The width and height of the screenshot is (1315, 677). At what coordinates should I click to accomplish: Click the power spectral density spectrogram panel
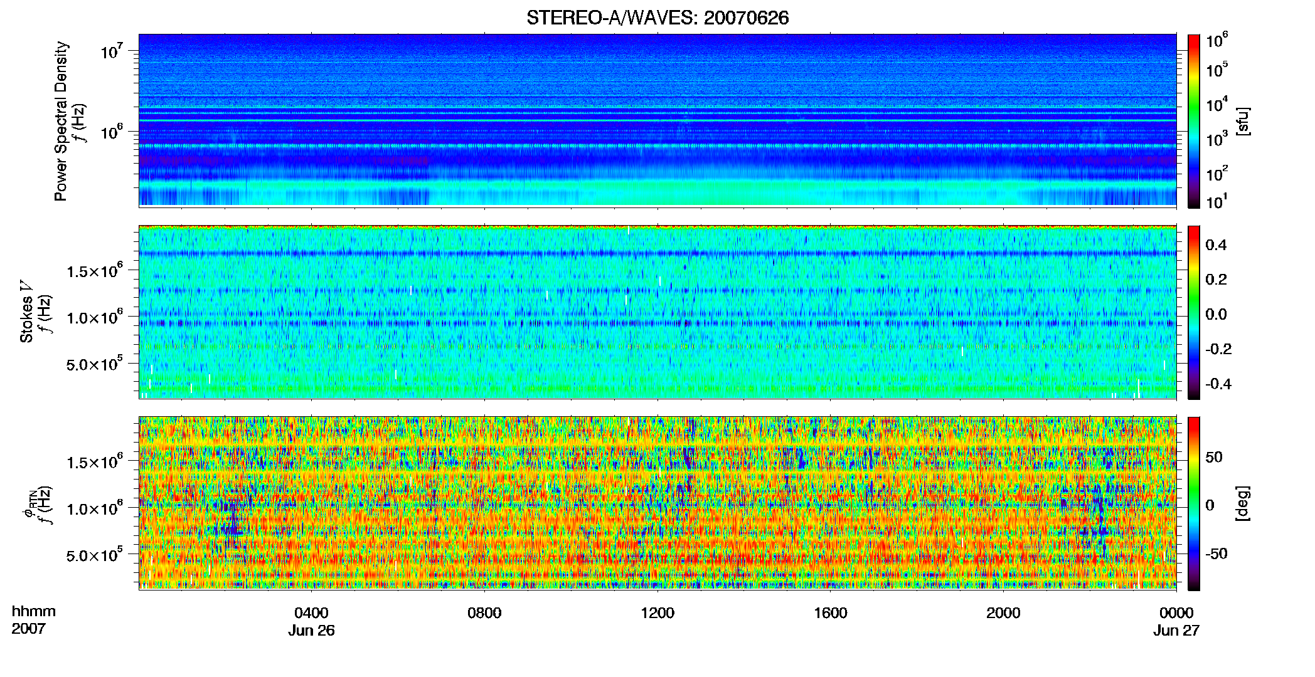(657, 120)
